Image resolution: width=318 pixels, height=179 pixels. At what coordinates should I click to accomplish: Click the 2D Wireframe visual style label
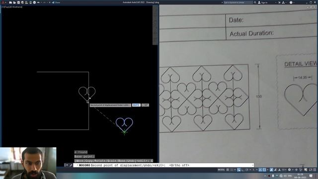pyautogui.click(x=15, y=6)
